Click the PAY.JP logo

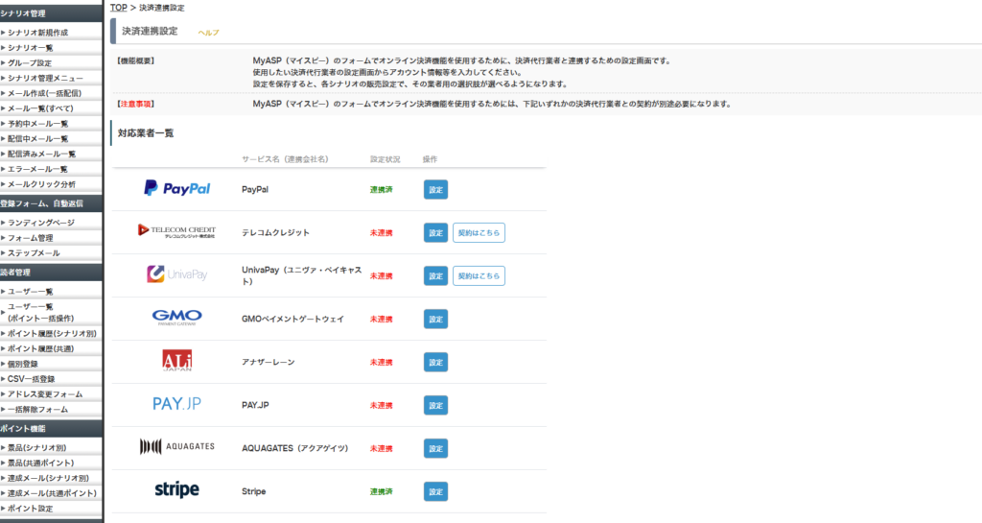(x=176, y=404)
